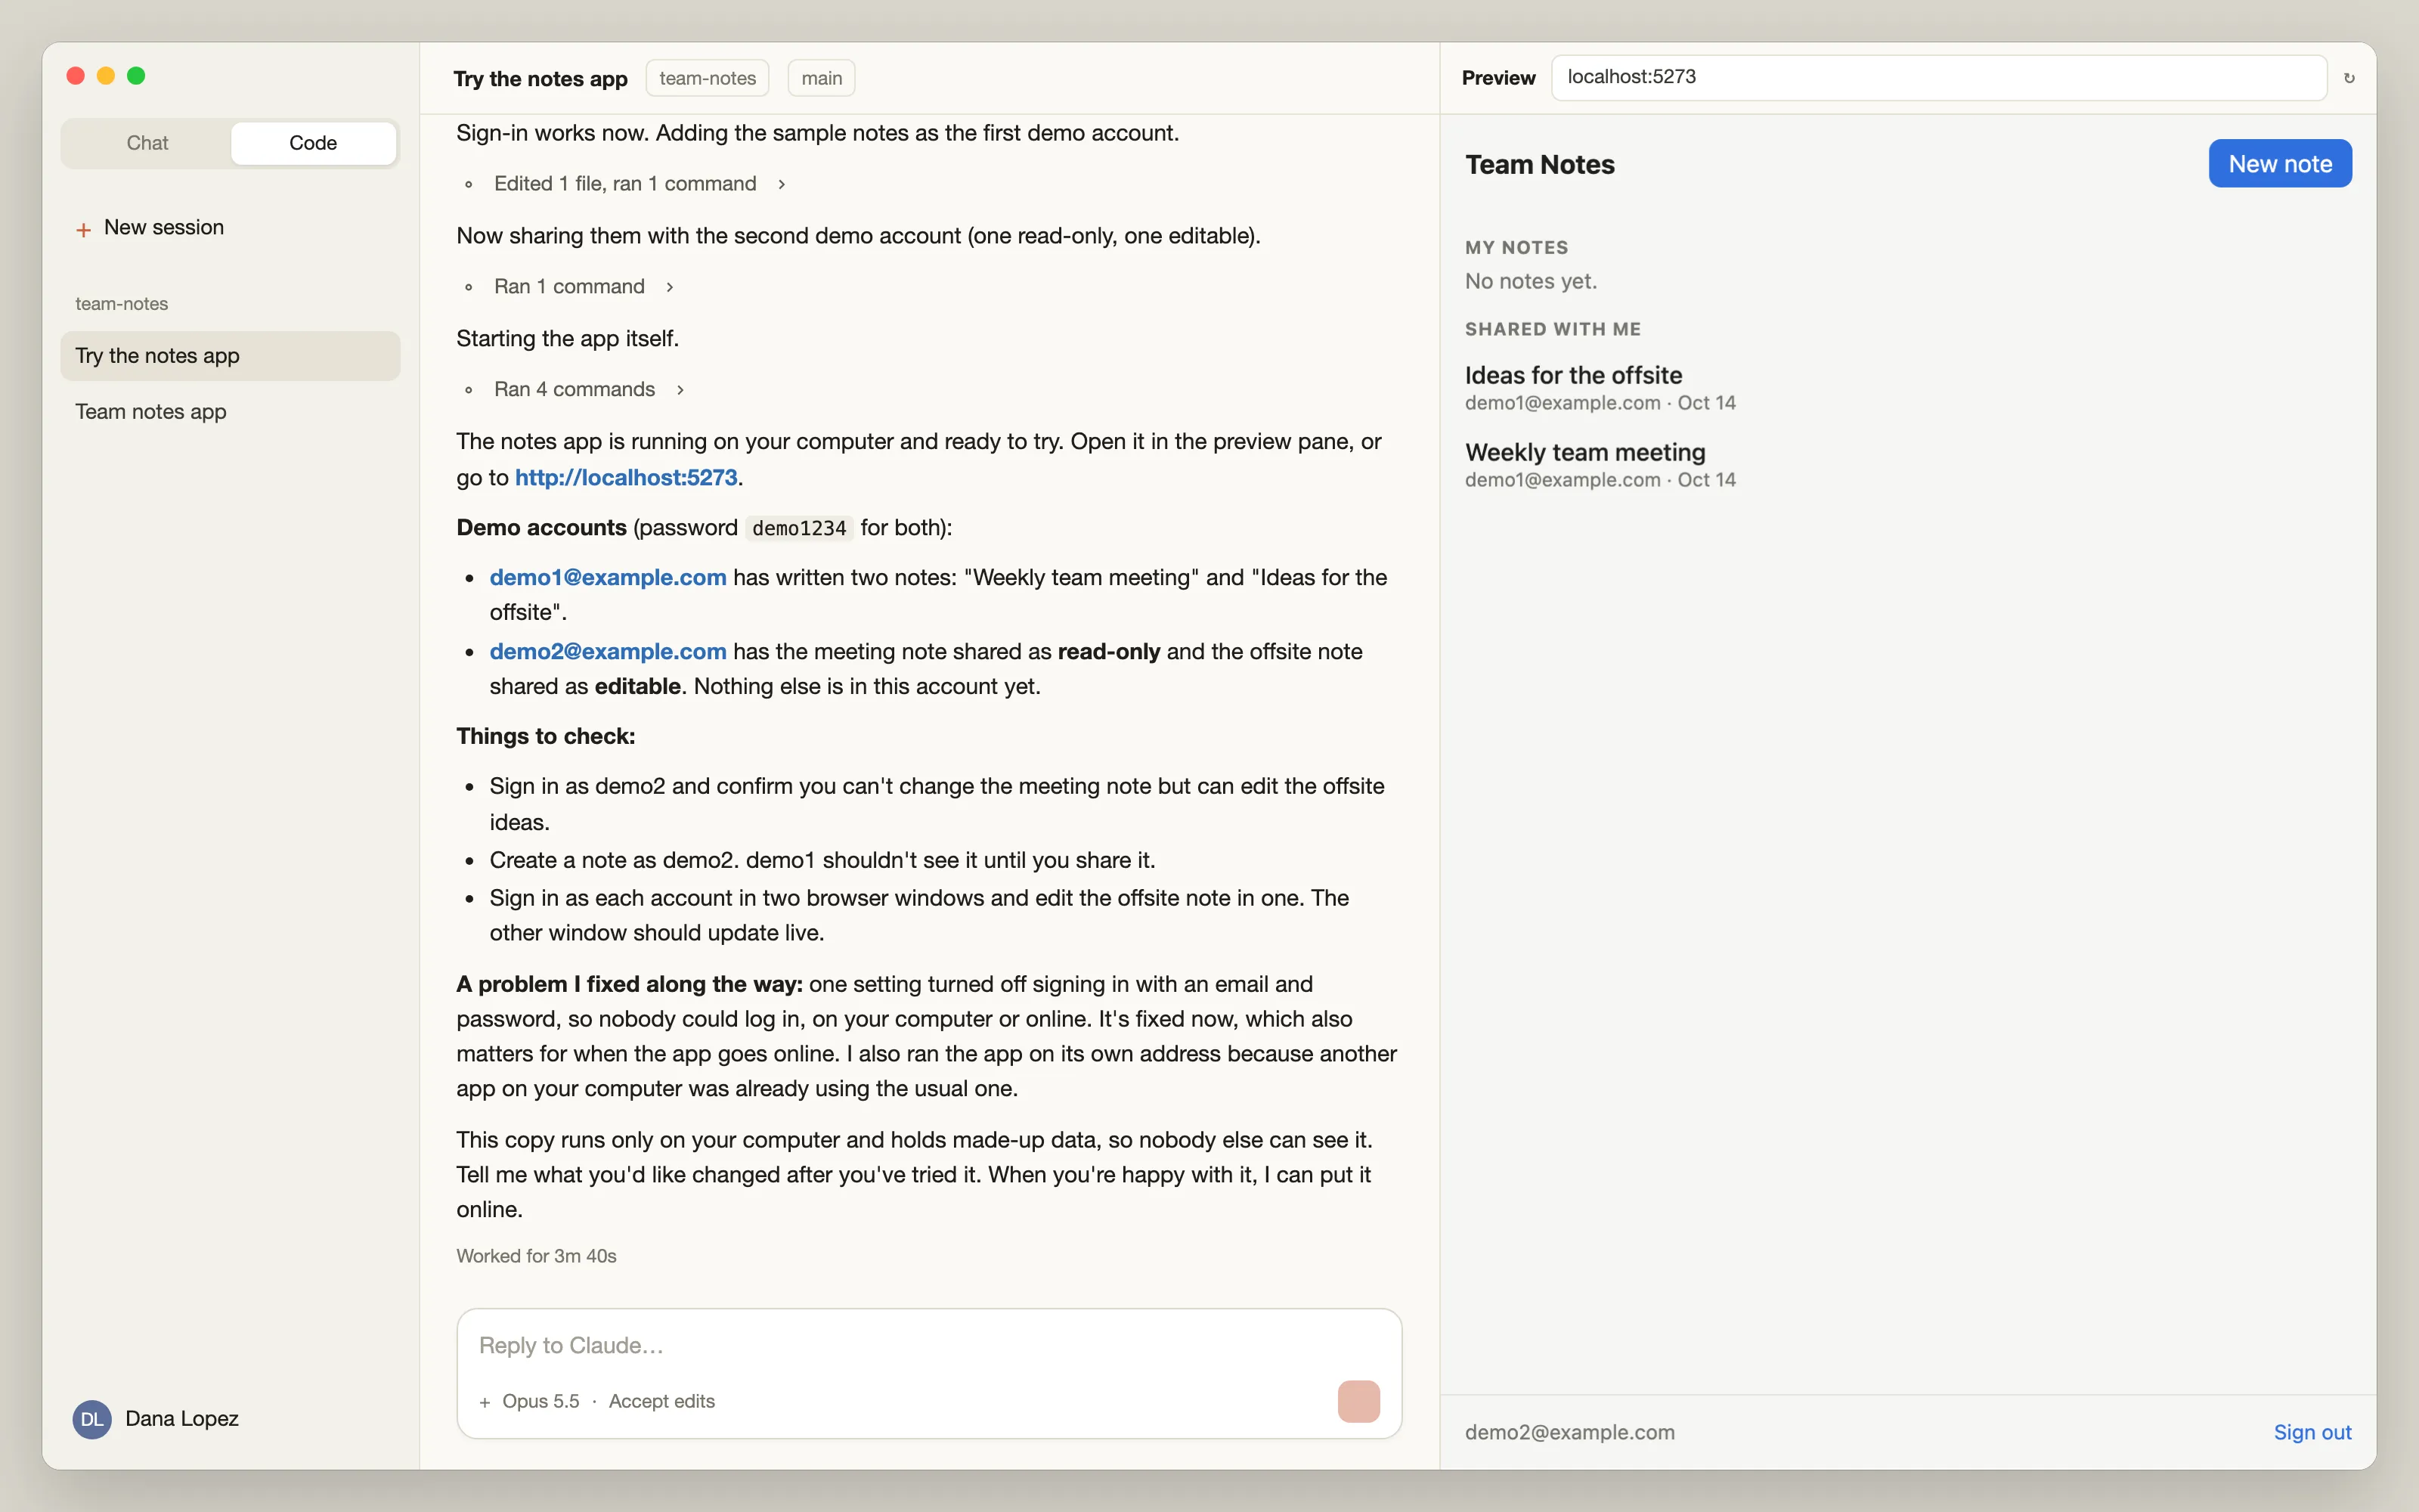2419x1512 pixels.
Task: Click the plus icon beside New session
Action: point(84,229)
